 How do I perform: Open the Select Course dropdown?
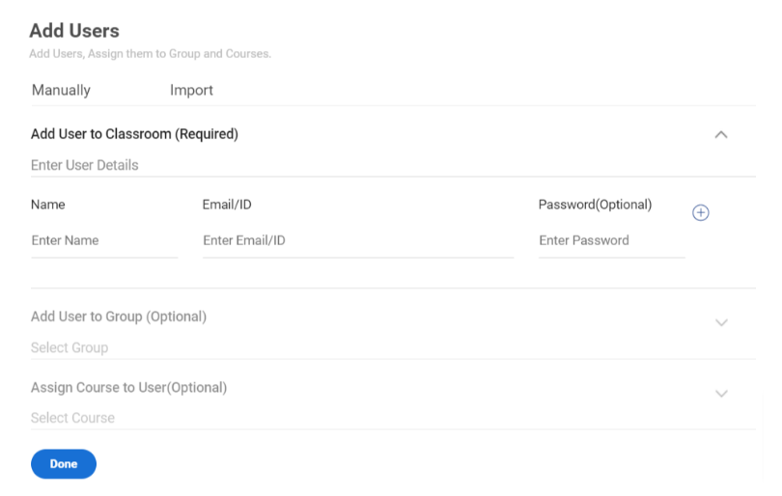(393, 418)
